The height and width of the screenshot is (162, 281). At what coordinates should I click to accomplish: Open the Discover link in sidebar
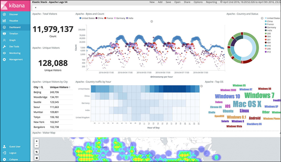coord(14,14)
